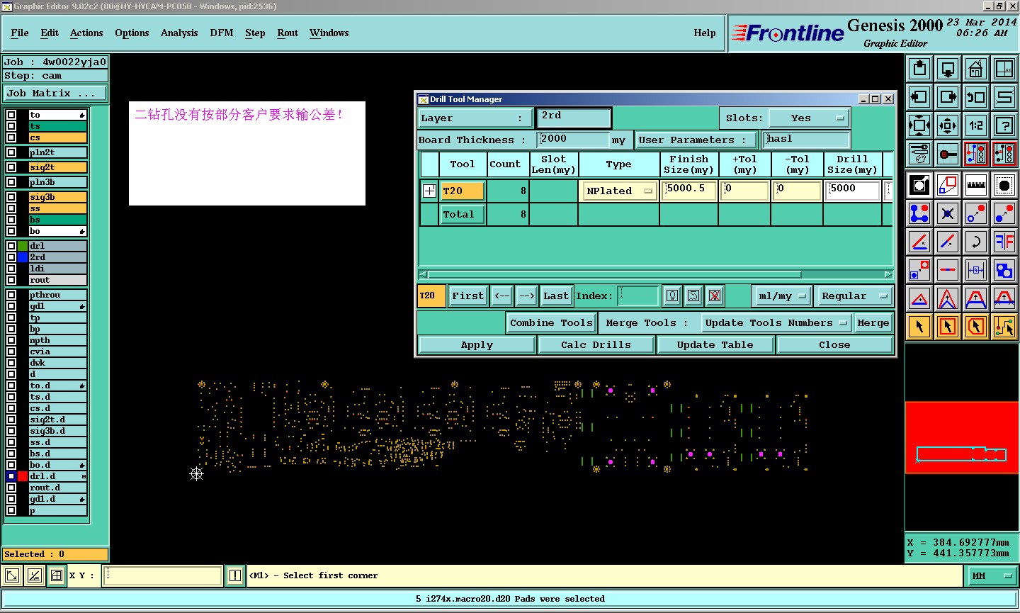Click the plain arrow selection icon
The height and width of the screenshot is (613, 1020).
click(919, 327)
